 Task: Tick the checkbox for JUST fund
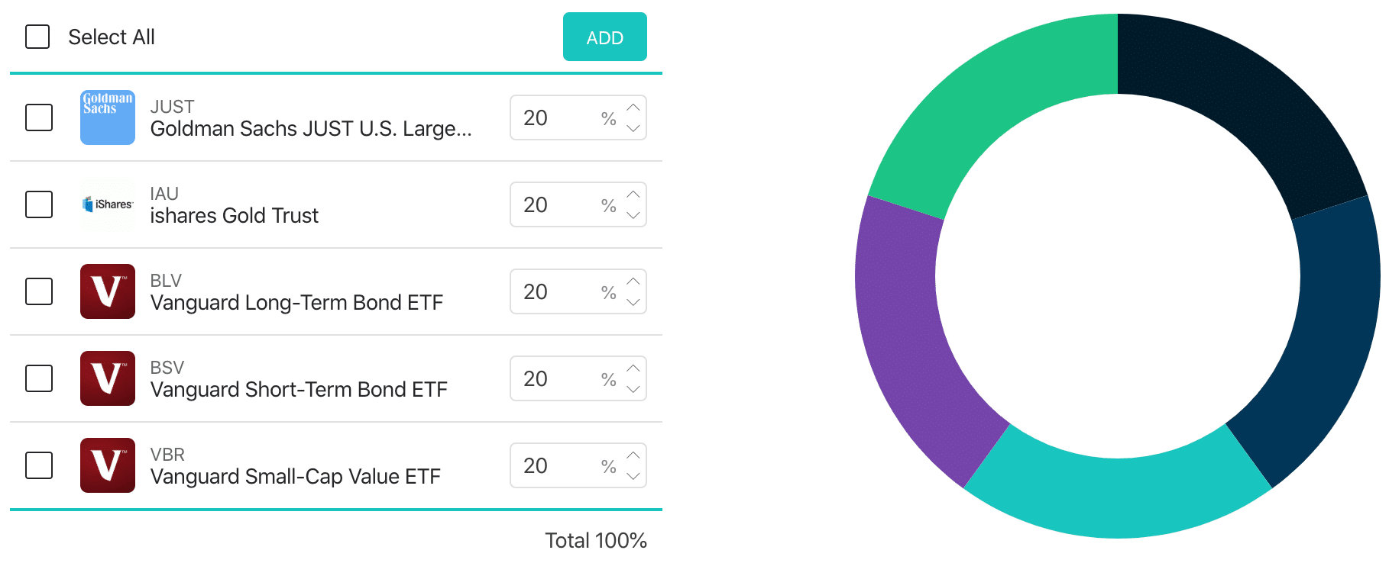click(39, 117)
